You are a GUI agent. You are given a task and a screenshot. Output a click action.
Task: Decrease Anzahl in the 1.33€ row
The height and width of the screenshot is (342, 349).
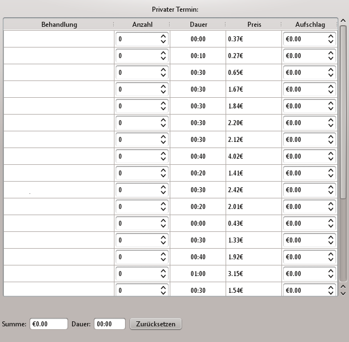pos(163,243)
